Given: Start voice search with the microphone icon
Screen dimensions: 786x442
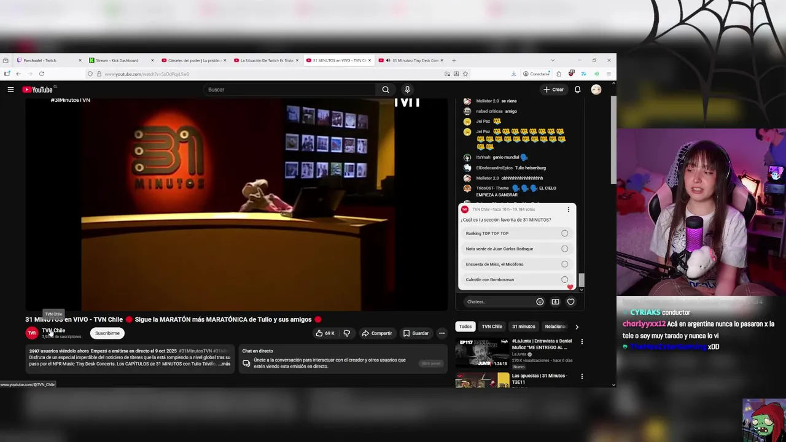Looking at the screenshot, I should click(407, 90).
